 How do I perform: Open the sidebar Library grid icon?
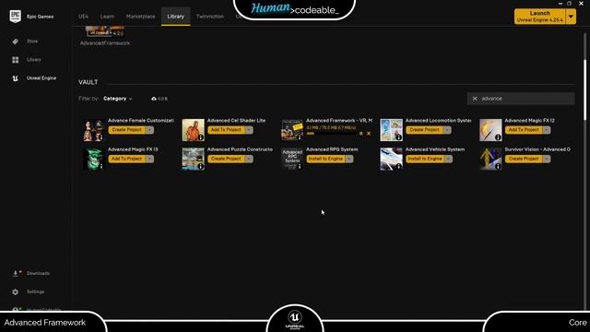coord(15,60)
